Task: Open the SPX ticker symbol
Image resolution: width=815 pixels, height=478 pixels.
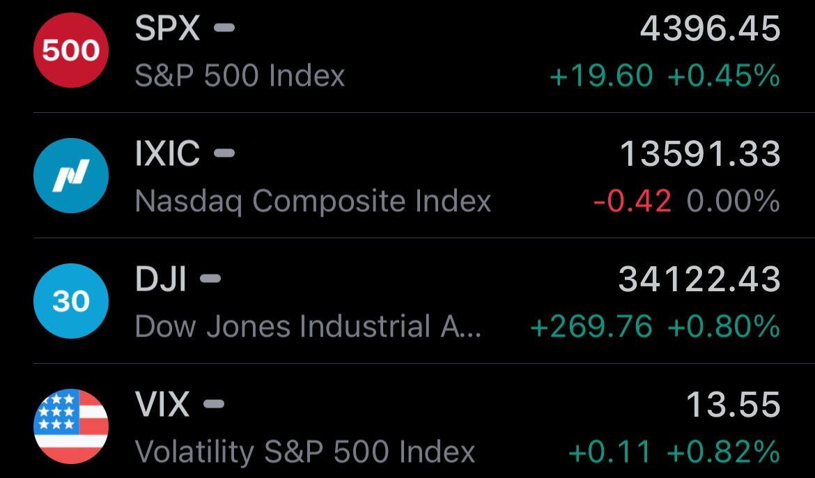Action: click(x=167, y=28)
